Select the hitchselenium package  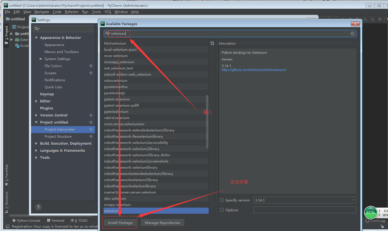[x=156, y=43]
